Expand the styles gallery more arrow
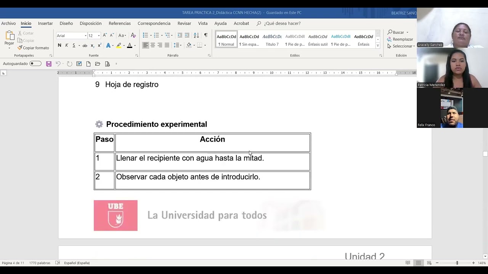488x274 pixels. click(378, 45)
